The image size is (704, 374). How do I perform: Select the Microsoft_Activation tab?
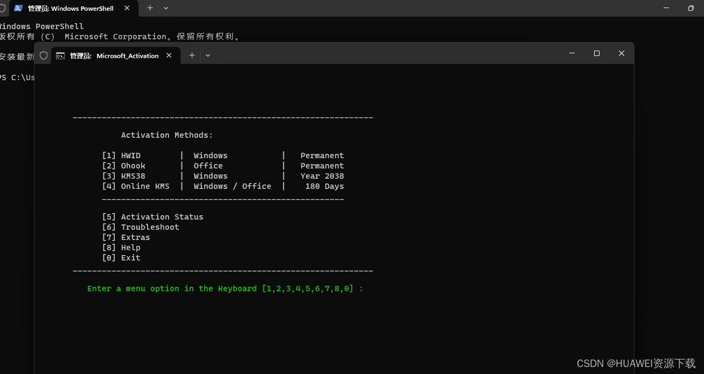[x=115, y=55]
